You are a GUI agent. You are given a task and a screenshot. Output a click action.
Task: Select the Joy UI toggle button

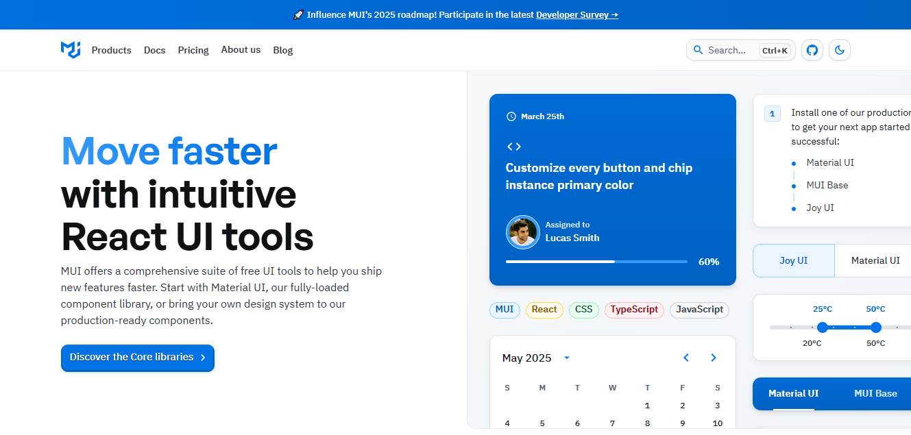click(794, 260)
